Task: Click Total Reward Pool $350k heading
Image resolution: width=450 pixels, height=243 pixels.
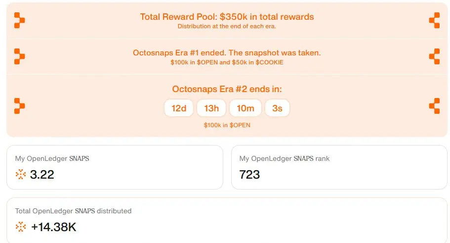Action: [227, 17]
